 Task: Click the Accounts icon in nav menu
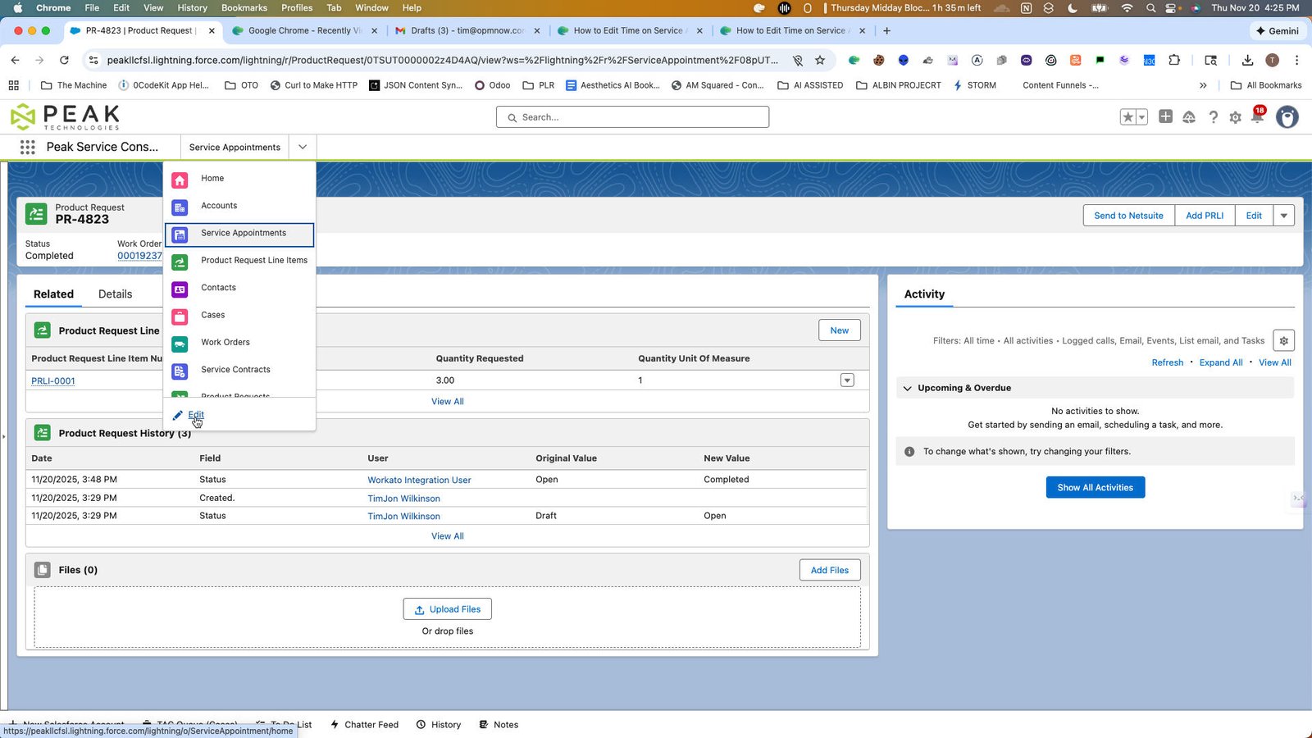[x=180, y=207]
